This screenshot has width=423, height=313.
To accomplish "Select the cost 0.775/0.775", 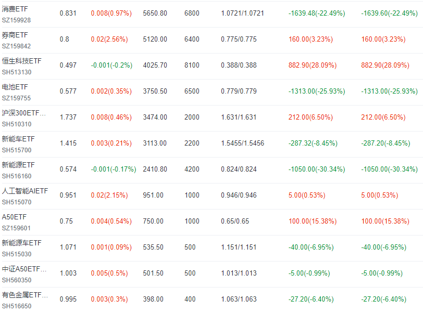I will [239, 40].
